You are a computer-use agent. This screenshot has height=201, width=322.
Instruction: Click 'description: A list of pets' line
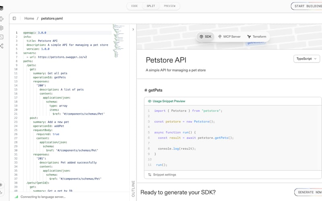pos(62,89)
